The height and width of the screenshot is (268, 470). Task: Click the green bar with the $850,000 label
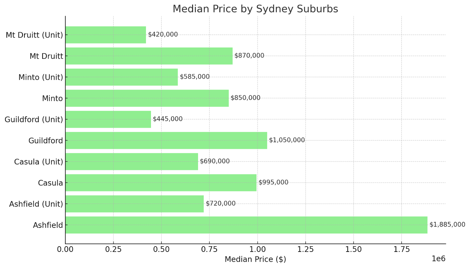pyautogui.click(x=147, y=98)
